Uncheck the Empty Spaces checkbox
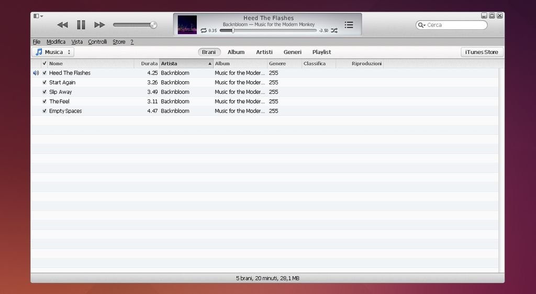This screenshot has width=536, height=294. click(x=44, y=111)
